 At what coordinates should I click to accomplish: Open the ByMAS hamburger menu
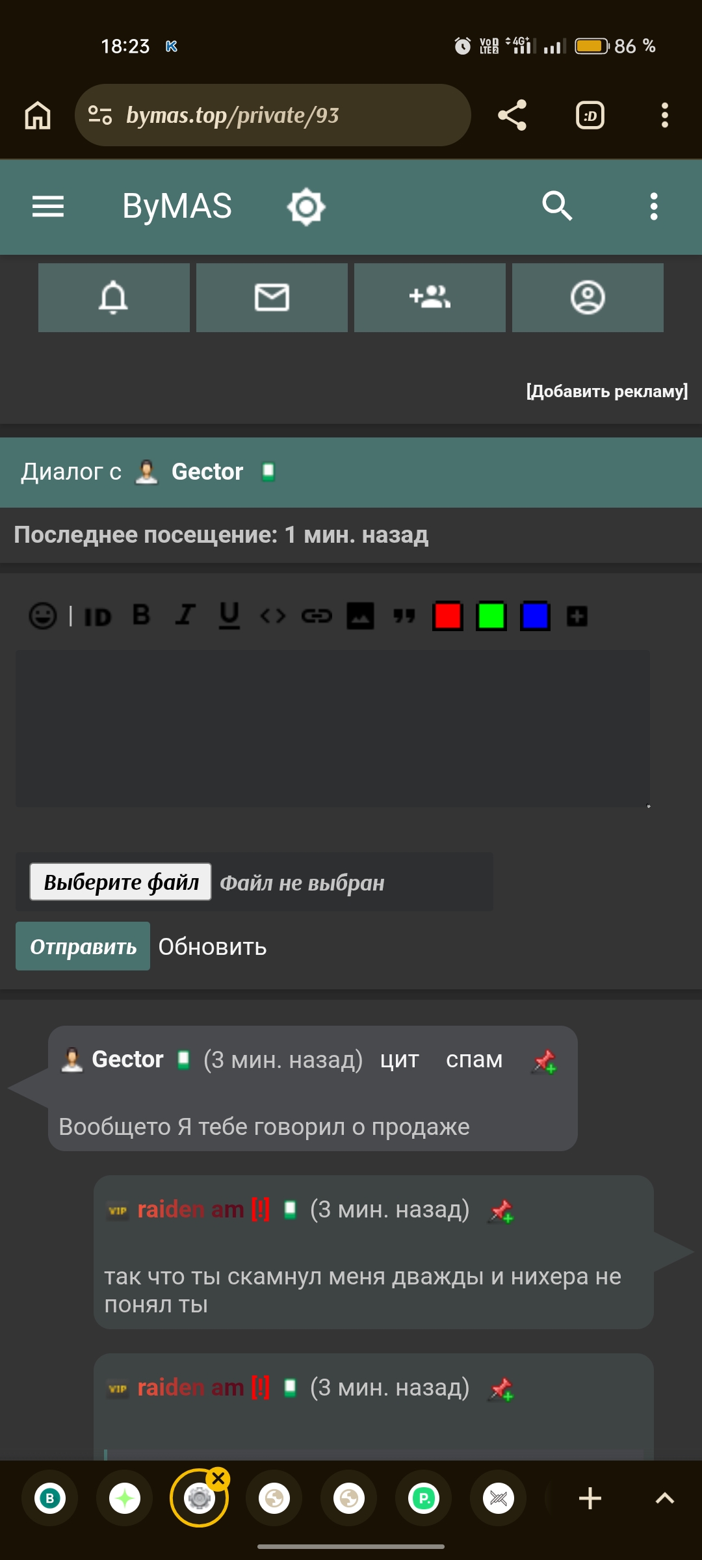point(48,207)
